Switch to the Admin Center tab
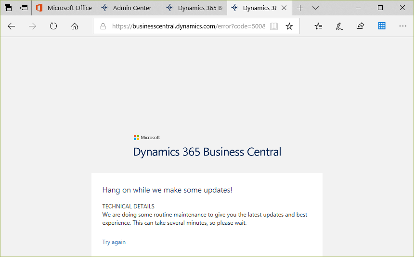Viewport: 414px width, 257px height. (129, 8)
